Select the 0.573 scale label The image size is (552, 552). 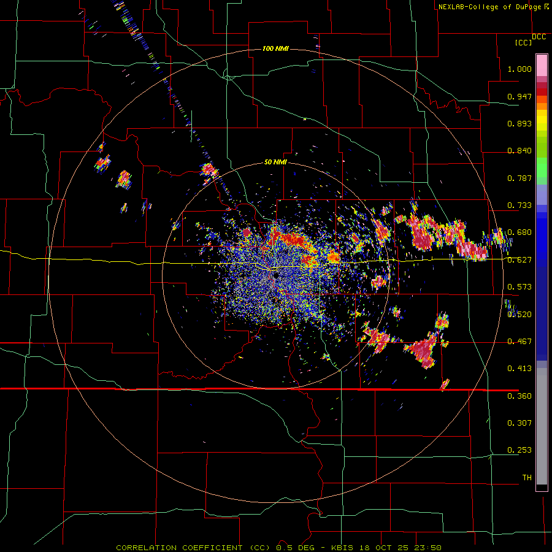click(x=519, y=287)
